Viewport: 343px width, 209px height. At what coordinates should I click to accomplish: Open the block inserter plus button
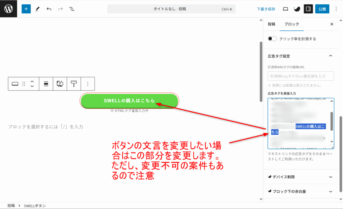[x=26, y=9]
